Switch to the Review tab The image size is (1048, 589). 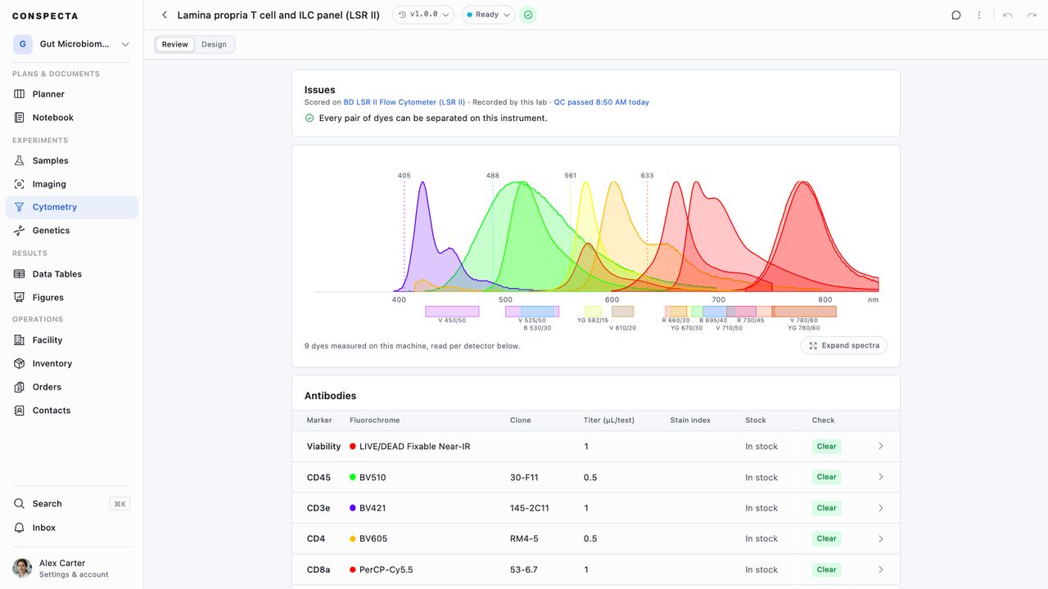[175, 44]
